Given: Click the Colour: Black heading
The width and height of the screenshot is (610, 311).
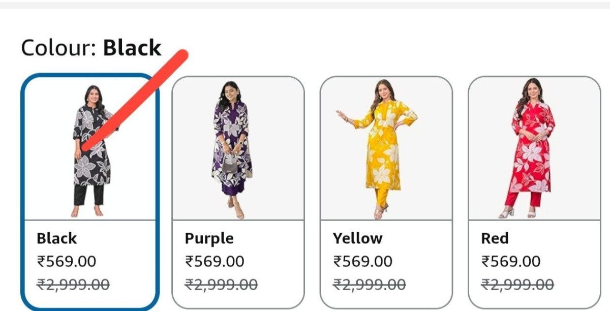Looking at the screenshot, I should click(89, 48).
